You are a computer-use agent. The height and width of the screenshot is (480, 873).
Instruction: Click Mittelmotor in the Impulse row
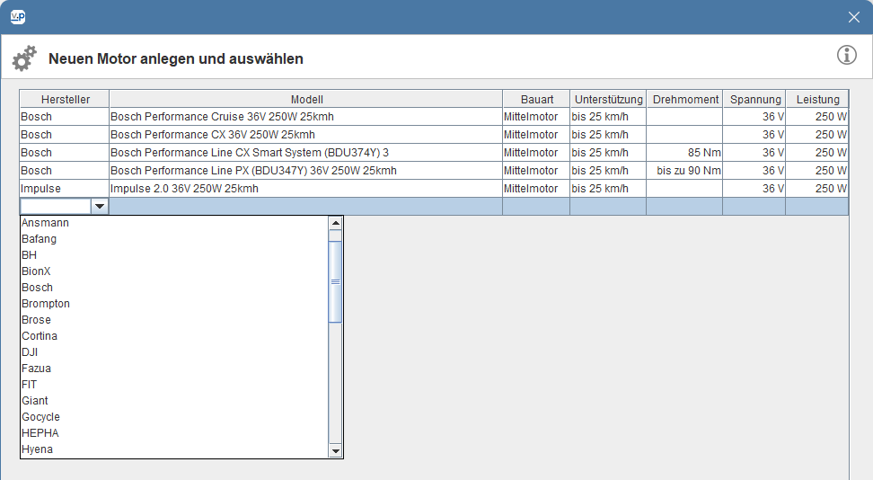[x=536, y=189]
